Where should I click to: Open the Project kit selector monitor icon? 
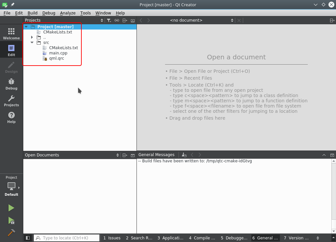[x=11, y=186]
